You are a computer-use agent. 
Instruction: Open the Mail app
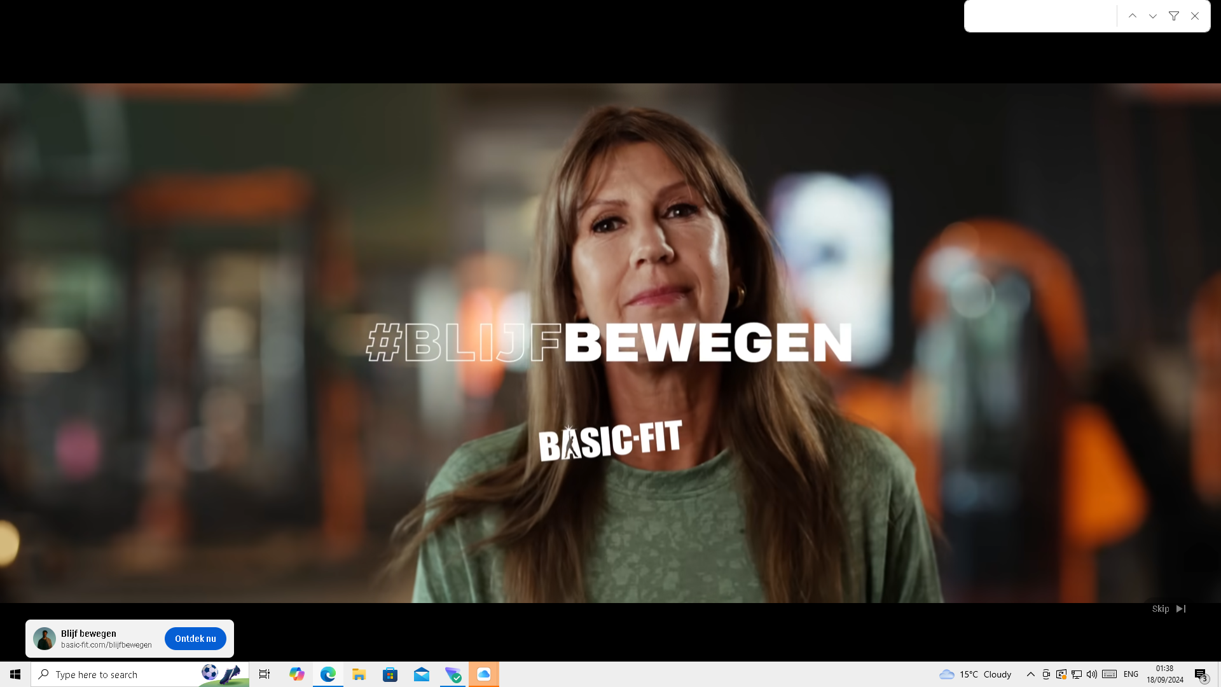(x=421, y=674)
